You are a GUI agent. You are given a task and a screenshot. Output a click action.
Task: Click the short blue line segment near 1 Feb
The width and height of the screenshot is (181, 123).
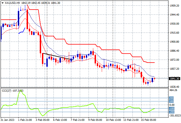point(22,31)
